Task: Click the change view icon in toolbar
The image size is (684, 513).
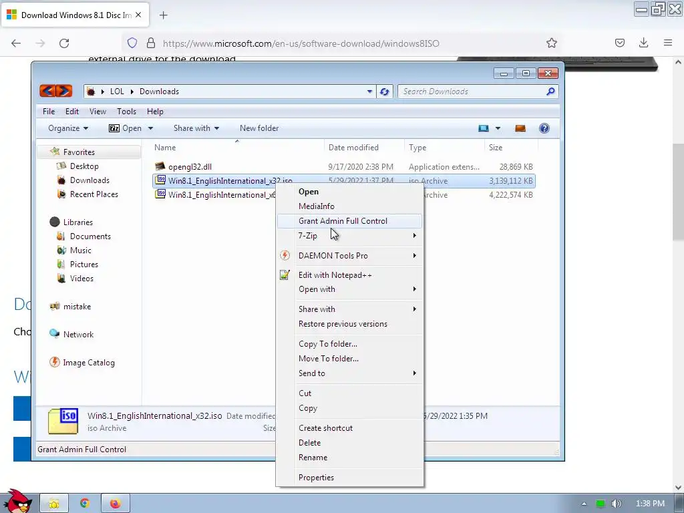Action: pos(484,128)
